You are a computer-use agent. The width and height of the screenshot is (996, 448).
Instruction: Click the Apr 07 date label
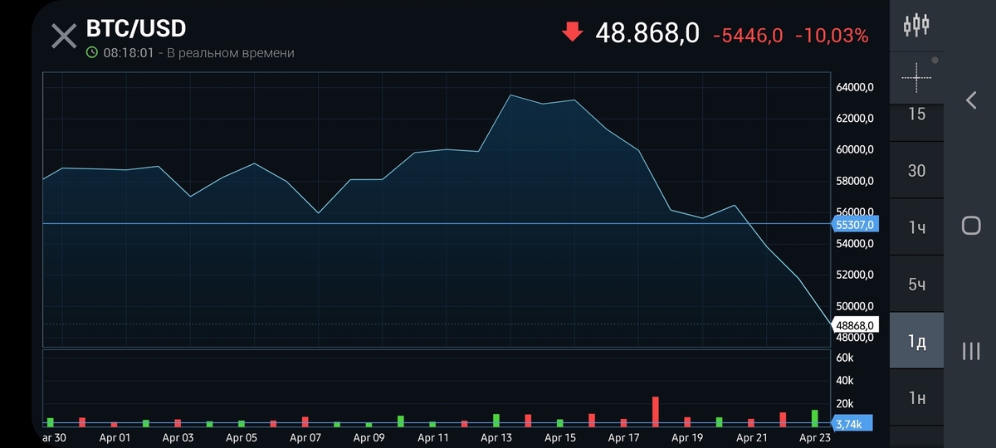(x=305, y=437)
